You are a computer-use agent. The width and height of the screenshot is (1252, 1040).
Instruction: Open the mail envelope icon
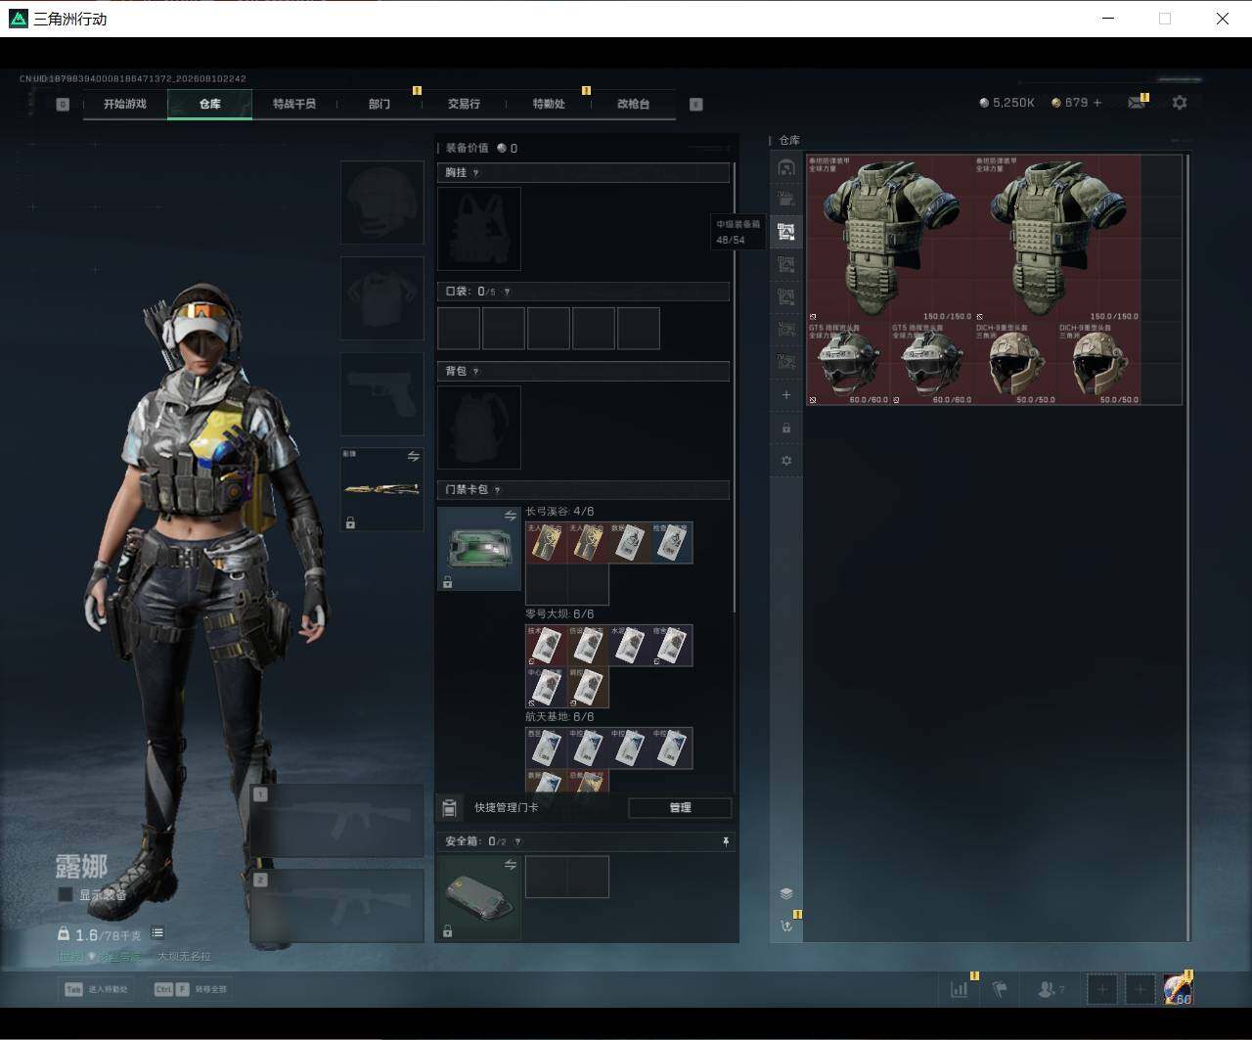tap(1136, 103)
